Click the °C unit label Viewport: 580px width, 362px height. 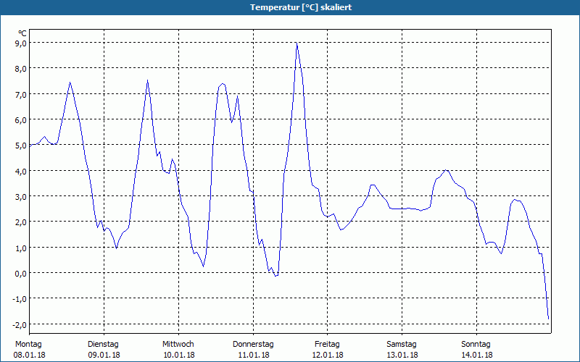(22, 33)
